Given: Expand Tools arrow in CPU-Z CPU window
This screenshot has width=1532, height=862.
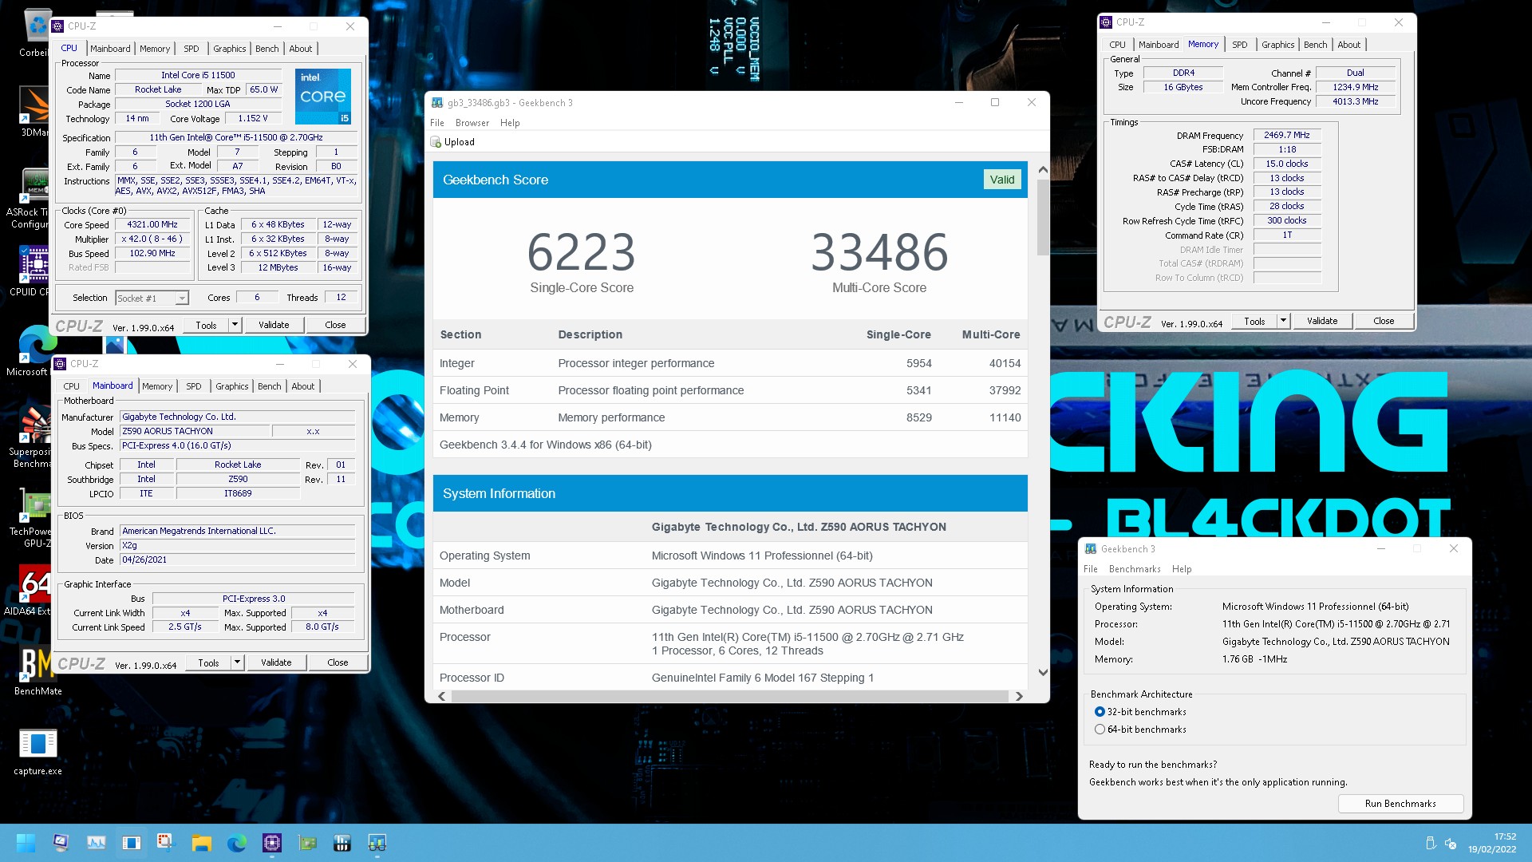Looking at the screenshot, I should 235,325.
